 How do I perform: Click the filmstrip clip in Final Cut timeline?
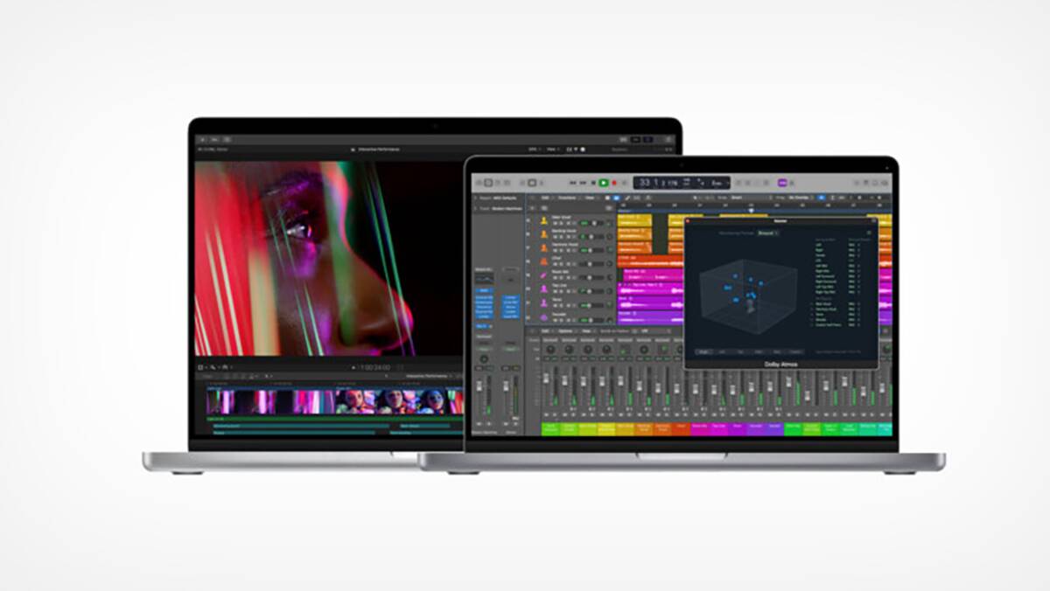pos(332,401)
